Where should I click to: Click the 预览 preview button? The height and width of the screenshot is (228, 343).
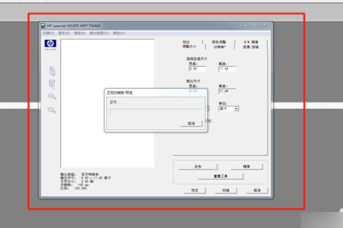click(x=195, y=190)
